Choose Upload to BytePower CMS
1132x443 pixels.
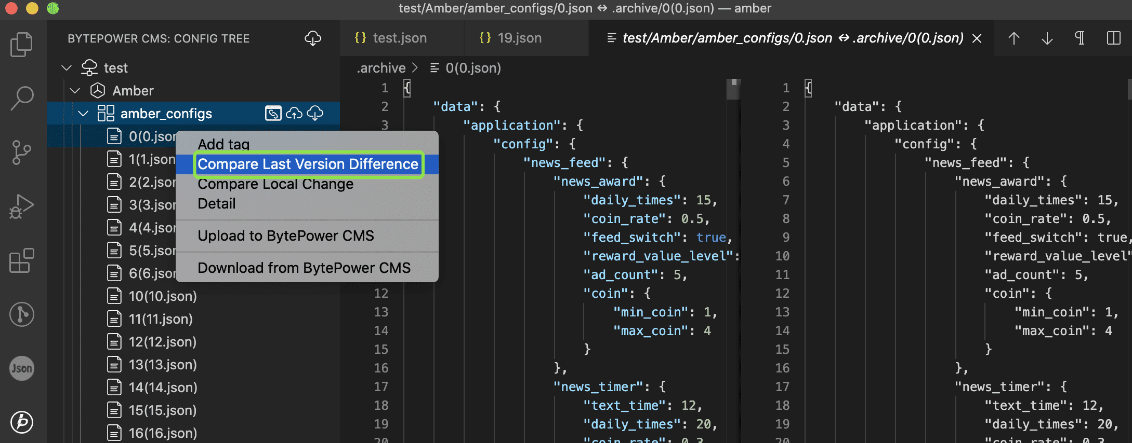[307, 236]
